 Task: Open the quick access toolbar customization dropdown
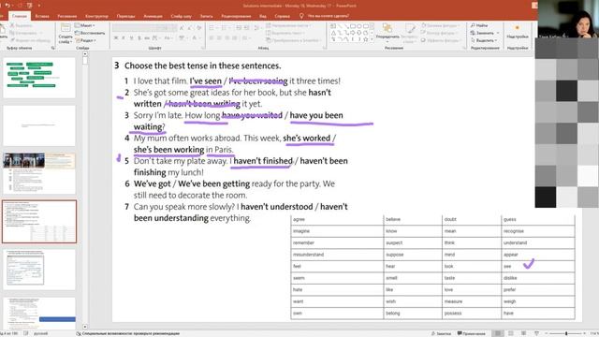(39, 6)
